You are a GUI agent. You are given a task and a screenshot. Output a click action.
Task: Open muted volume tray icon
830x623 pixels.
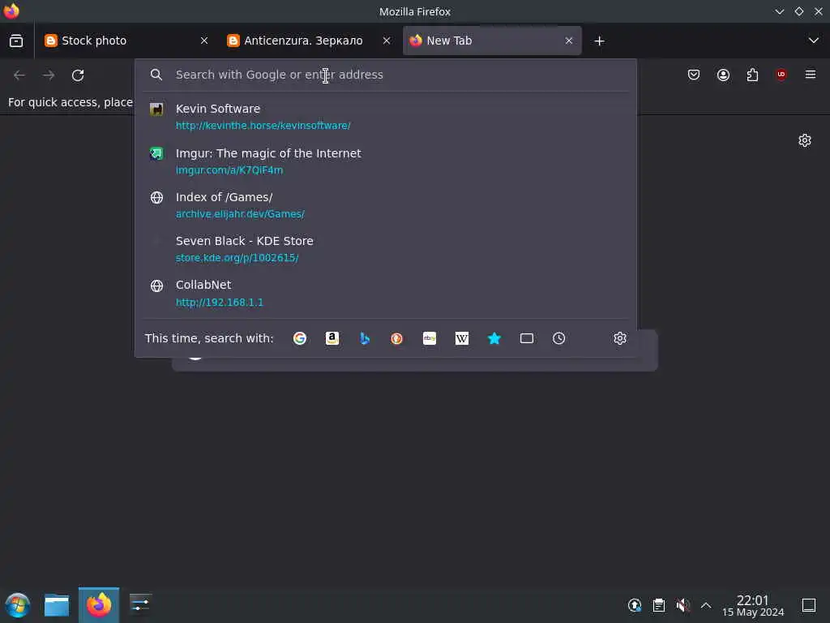(x=682, y=605)
